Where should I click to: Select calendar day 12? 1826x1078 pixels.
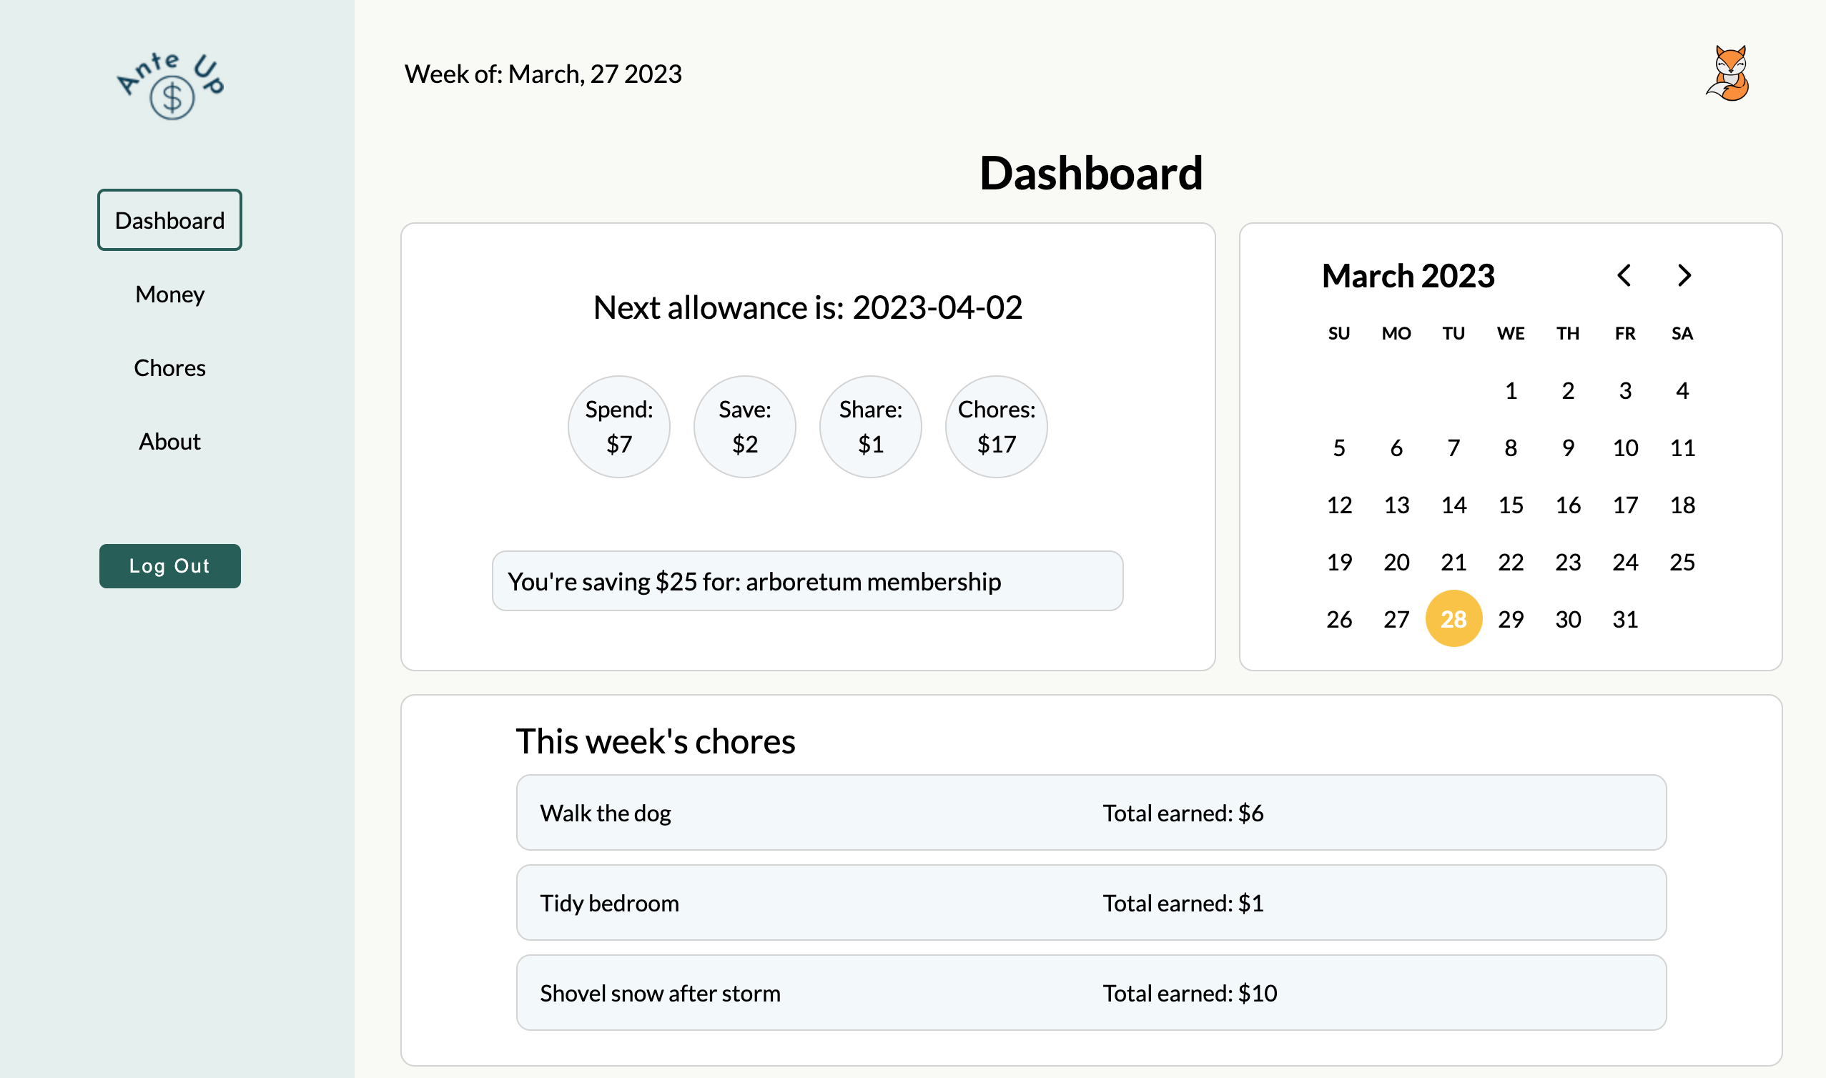click(x=1339, y=505)
